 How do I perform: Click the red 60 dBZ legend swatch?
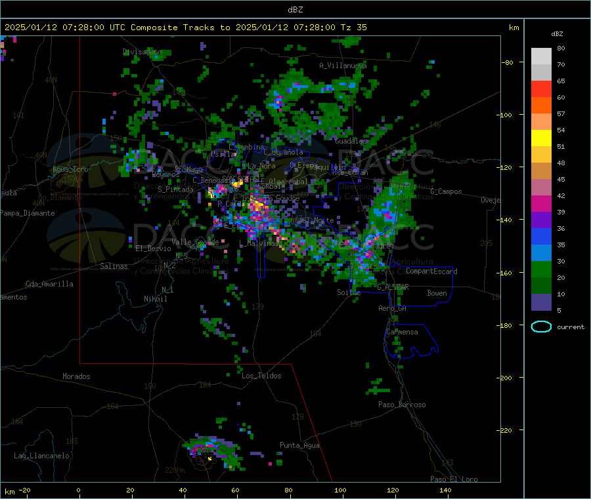[541, 89]
